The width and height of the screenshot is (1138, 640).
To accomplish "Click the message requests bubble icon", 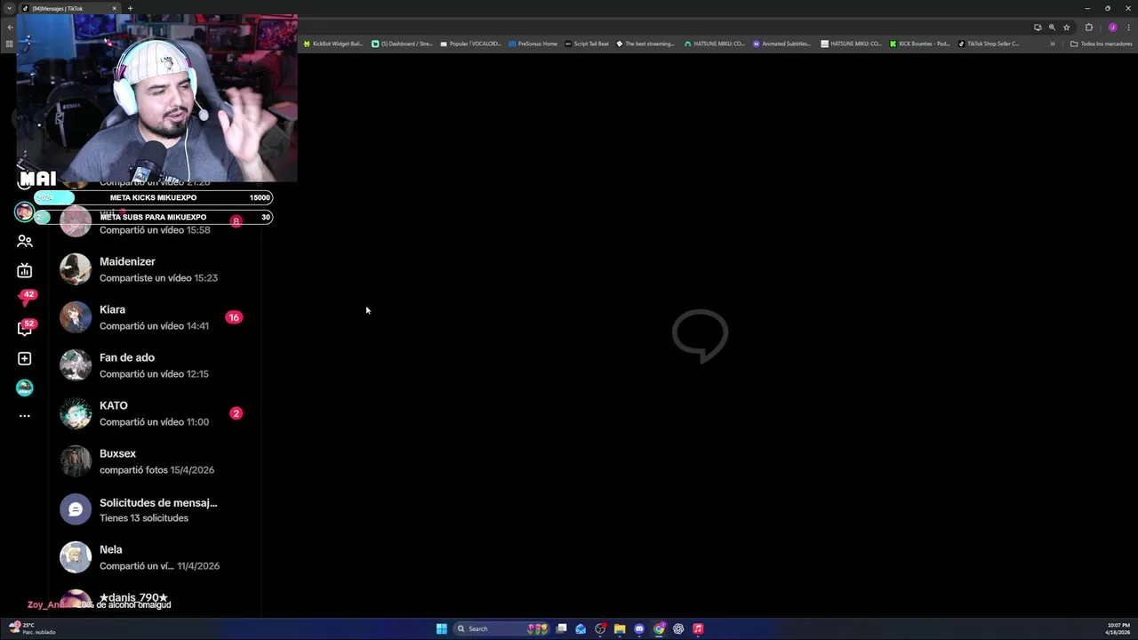I will click(76, 509).
